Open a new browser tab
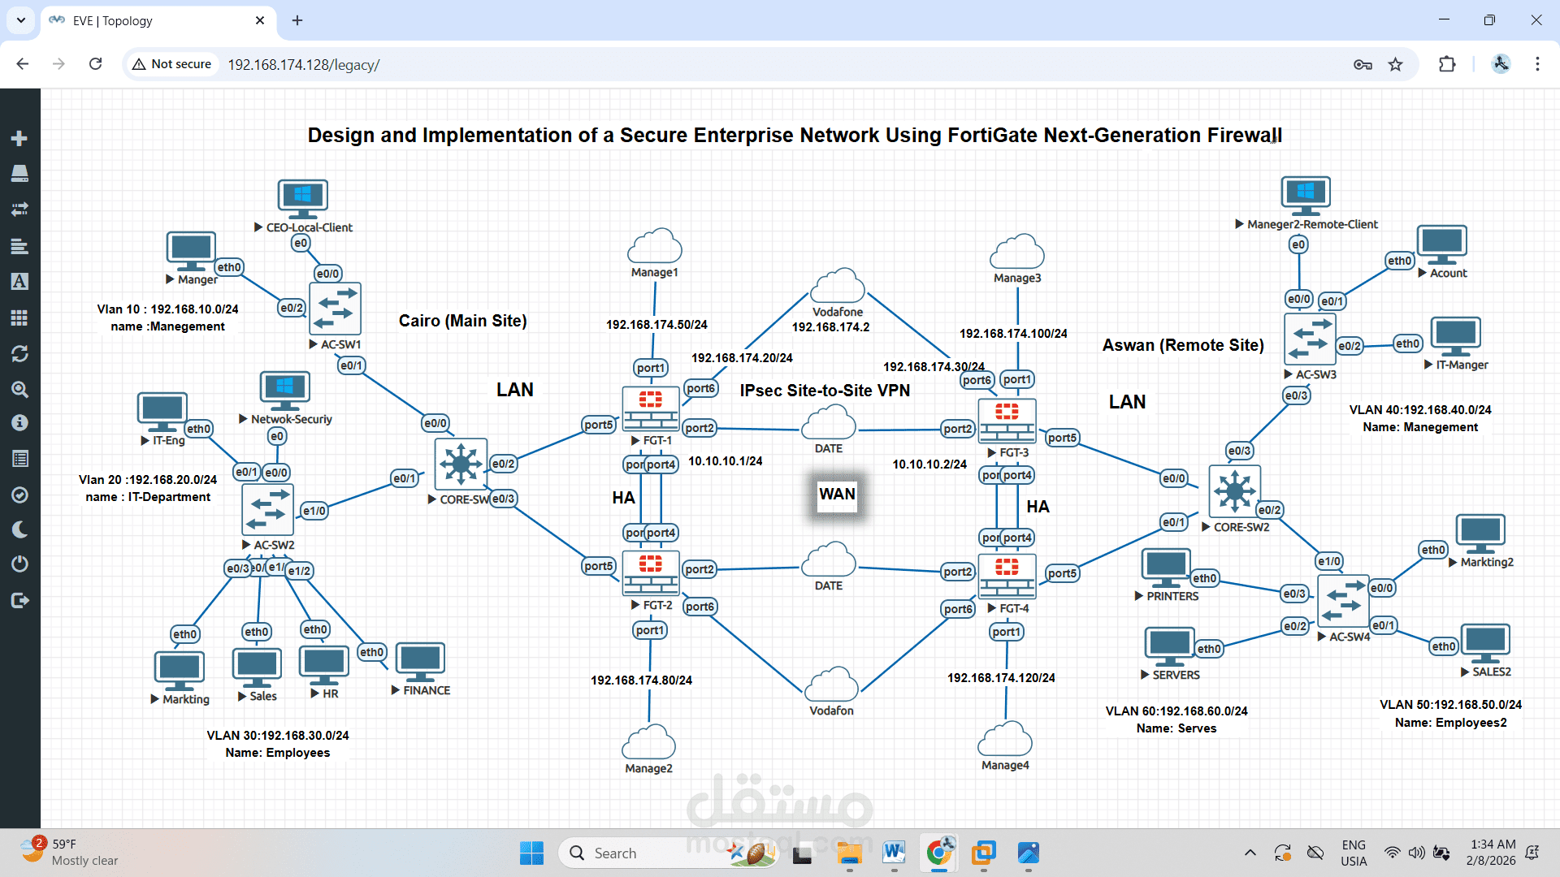 pos(297,20)
